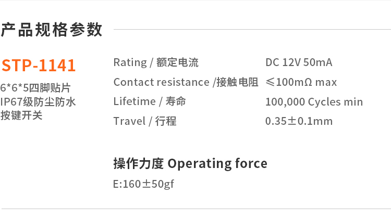This screenshot has width=391, height=220.
Task: Click the 6*6*5四脚贴片 description line
Action: pyautogui.click(x=35, y=87)
